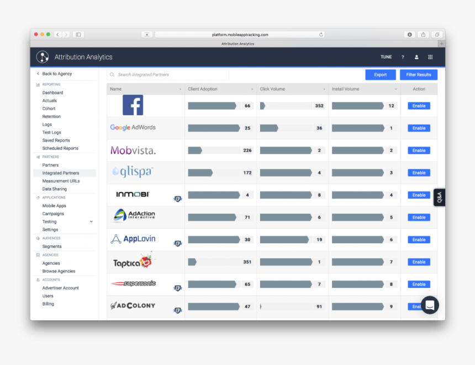
Task: Click the AdAction Interactive logo
Action: (134, 216)
